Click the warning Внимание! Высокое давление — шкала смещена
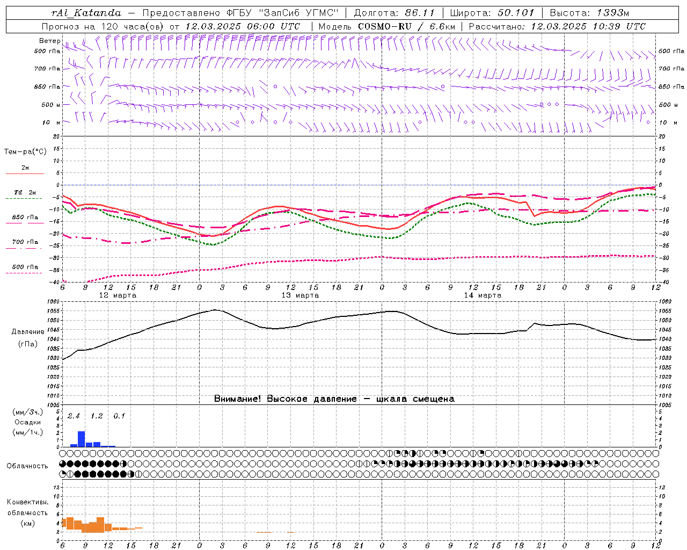687x550 pixels. pyautogui.click(x=334, y=399)
